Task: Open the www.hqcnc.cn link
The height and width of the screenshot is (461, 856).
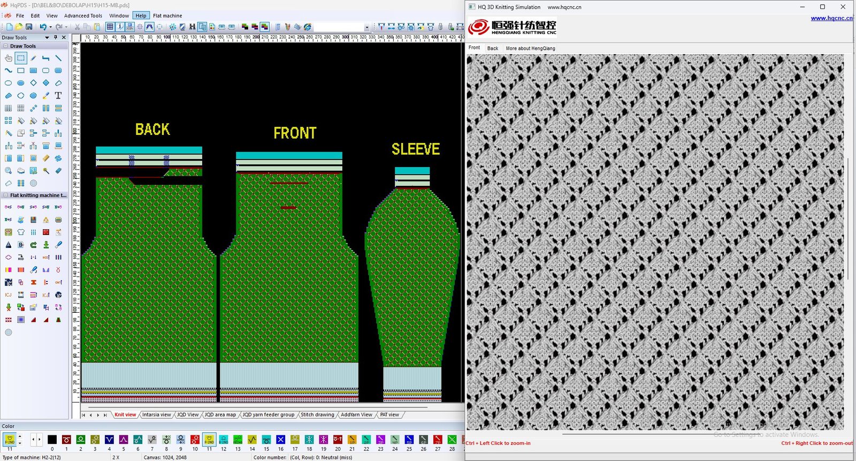Action: (831, 18)
